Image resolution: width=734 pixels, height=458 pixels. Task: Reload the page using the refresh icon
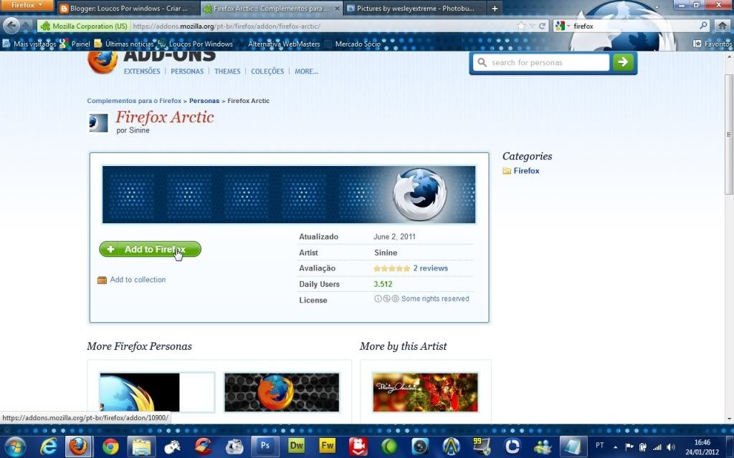click(x=543, y=26)
